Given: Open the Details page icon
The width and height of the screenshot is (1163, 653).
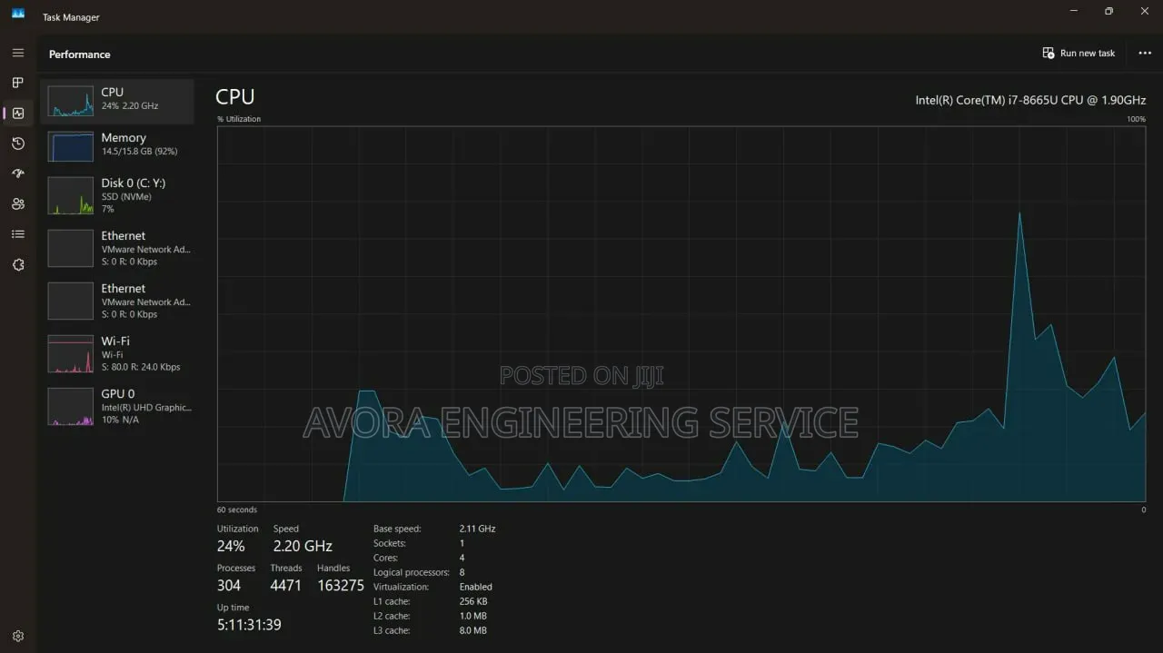Looking at the screenshot, I should tap(18, 234).
